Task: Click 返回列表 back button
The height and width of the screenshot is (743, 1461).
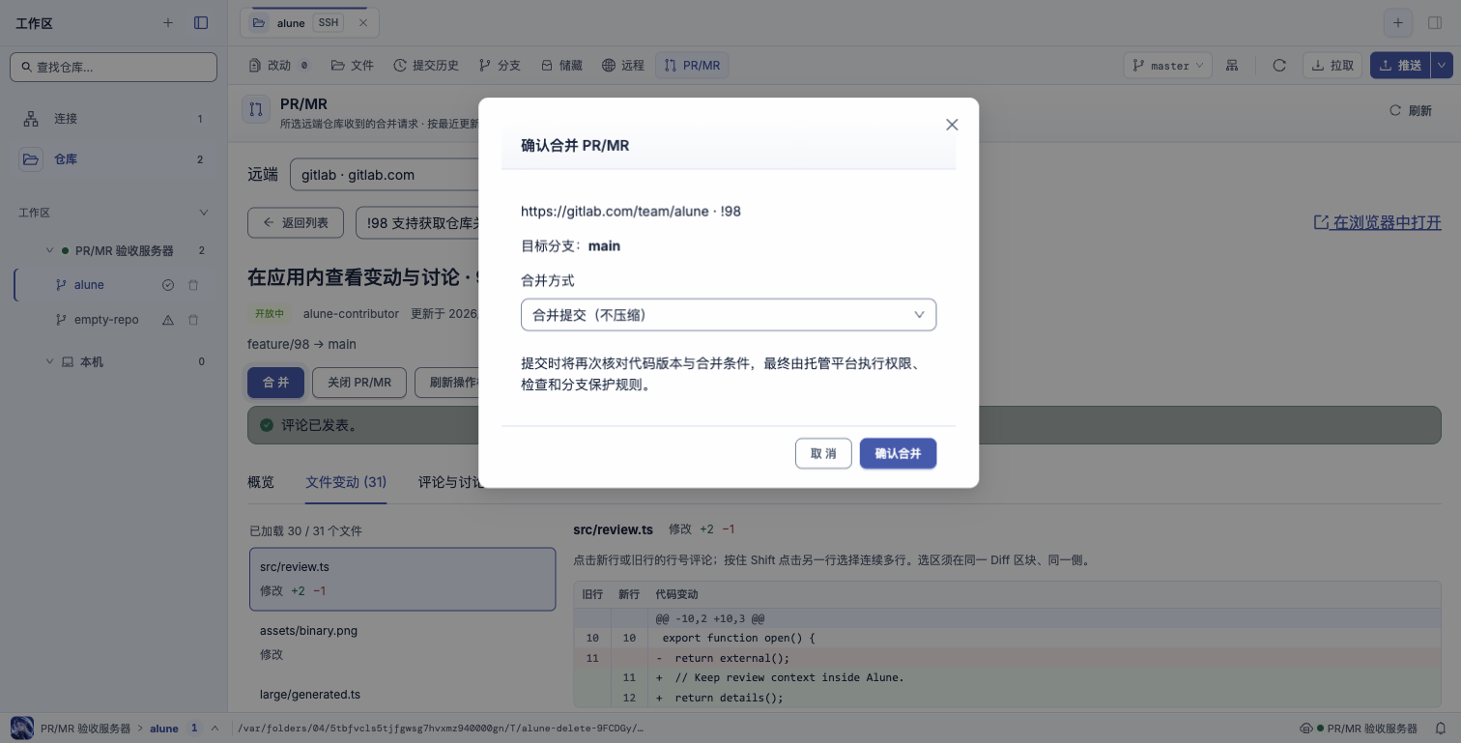Action: coord(297,223)
